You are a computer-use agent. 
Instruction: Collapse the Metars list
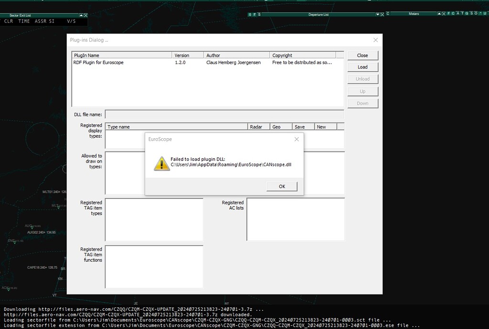click(439, 13)
